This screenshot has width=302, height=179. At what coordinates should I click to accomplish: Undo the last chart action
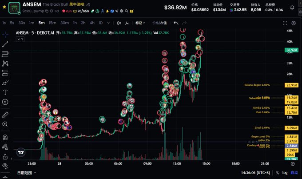tap(176, 23)
